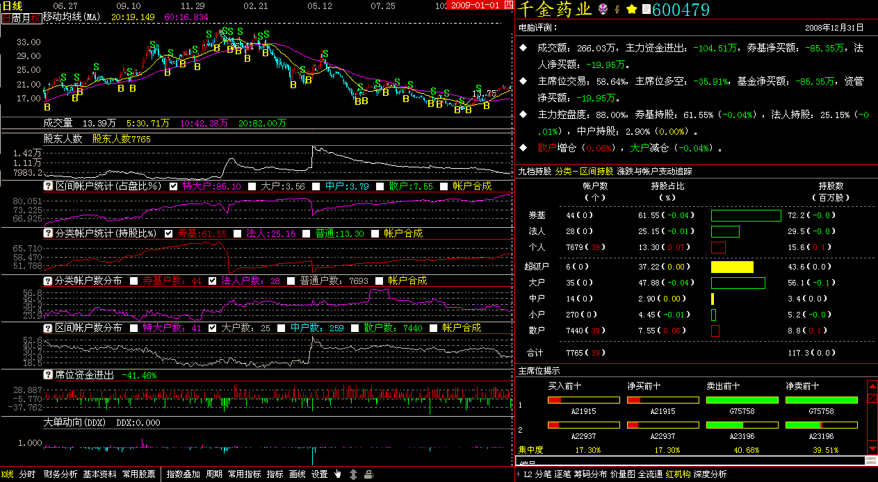Screen dimensions: 878x482
Task: Click the up-down arrows icon in bottom toolbar
Action: pyautogui.click(x=353, y=474)
